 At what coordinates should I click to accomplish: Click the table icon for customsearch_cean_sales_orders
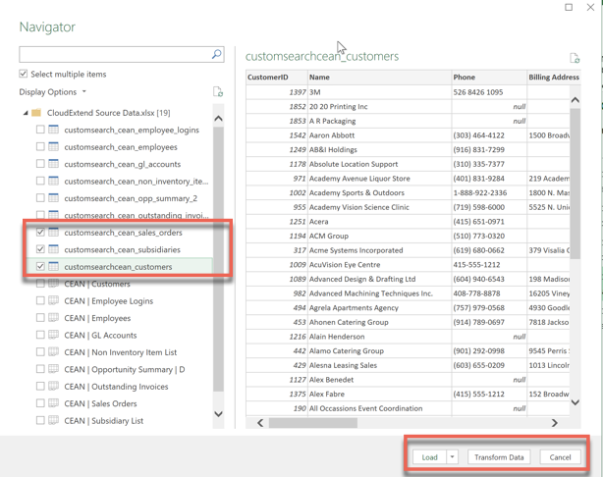pos(53,233)
